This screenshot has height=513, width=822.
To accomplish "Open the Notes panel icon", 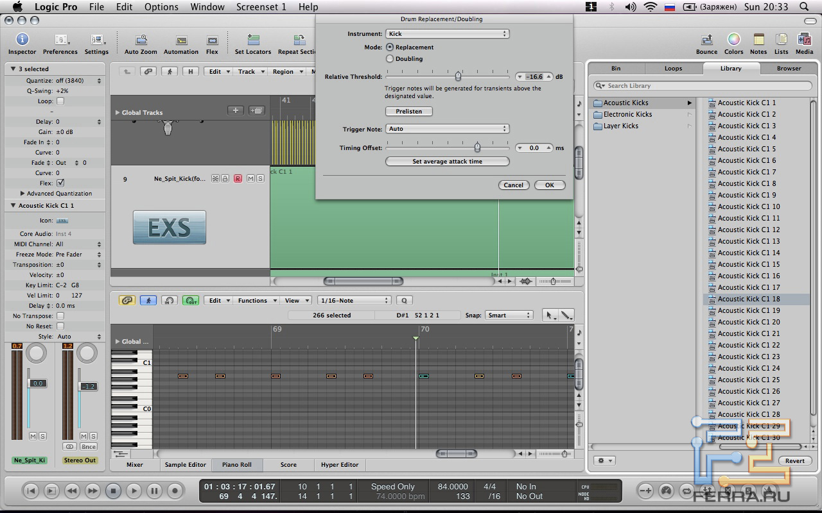I will (758, 40).
